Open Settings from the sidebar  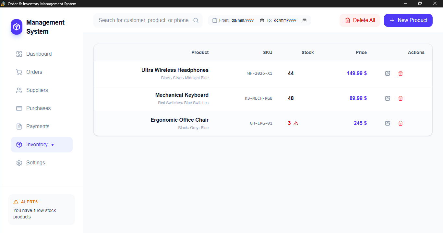point(42,163)
